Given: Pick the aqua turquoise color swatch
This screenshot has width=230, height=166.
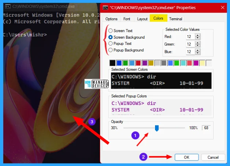Looking at the screenshot, I should tap(183, 63).
